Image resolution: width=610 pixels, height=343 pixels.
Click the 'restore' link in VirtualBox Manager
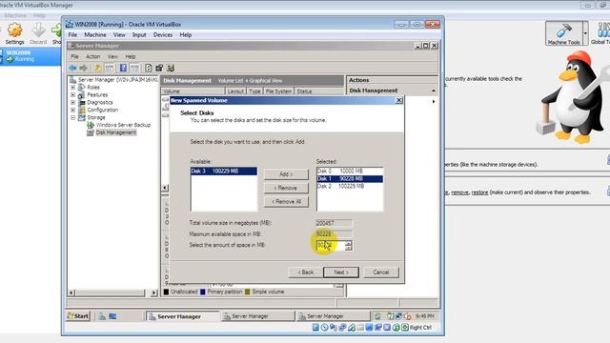479,192
